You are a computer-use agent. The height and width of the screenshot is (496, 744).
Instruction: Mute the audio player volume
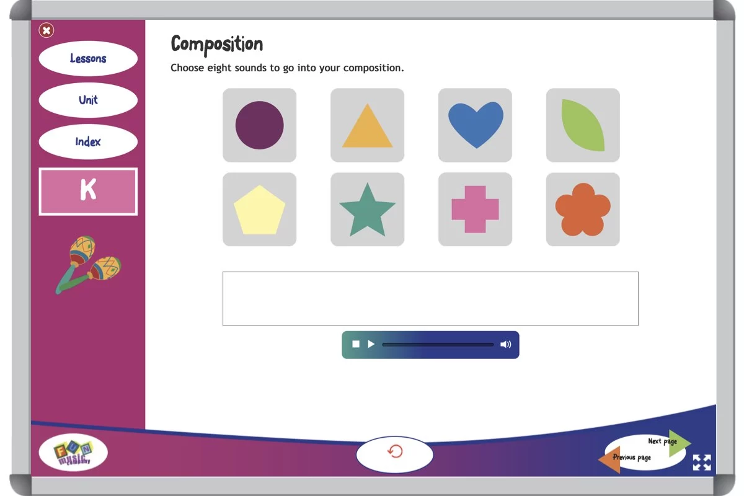pos(506,344)
